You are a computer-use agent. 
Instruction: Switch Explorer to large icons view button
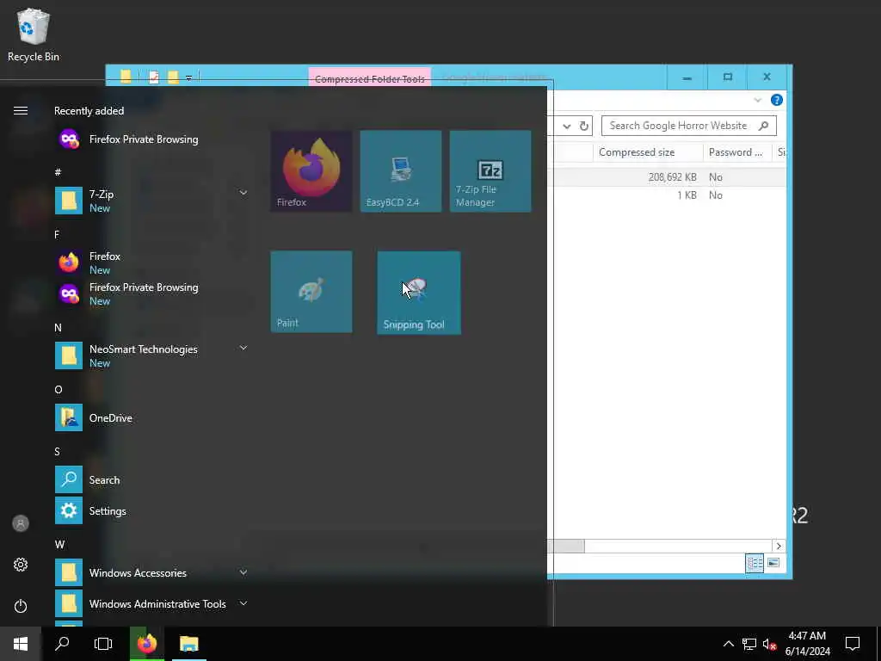point(773,563)
